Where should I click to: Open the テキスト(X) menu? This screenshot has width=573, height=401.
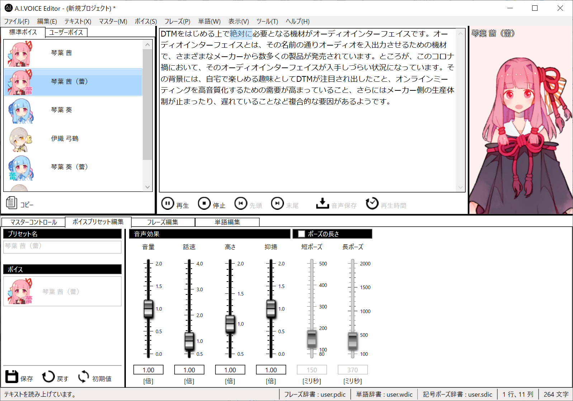point(78,21)
